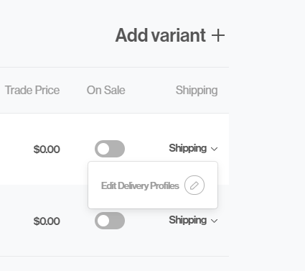Click the Add variant button text

(x=161, y=35)
